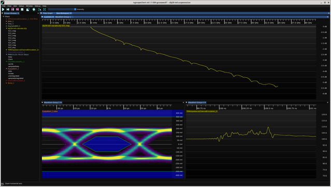Collapse the Filters tree node
This screenshot has width=331, height=187.
pyautogui.click(x=4, y=17)
